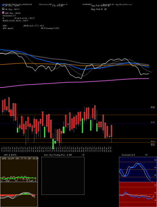Click the 'MACD: 81.82, 83.21, -1.39 C' line

[15, 21]
